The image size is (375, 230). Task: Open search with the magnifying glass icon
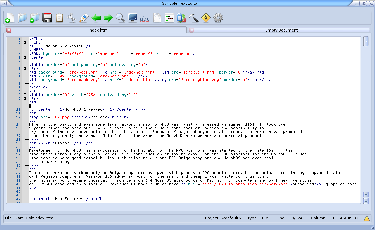[120, 18]
